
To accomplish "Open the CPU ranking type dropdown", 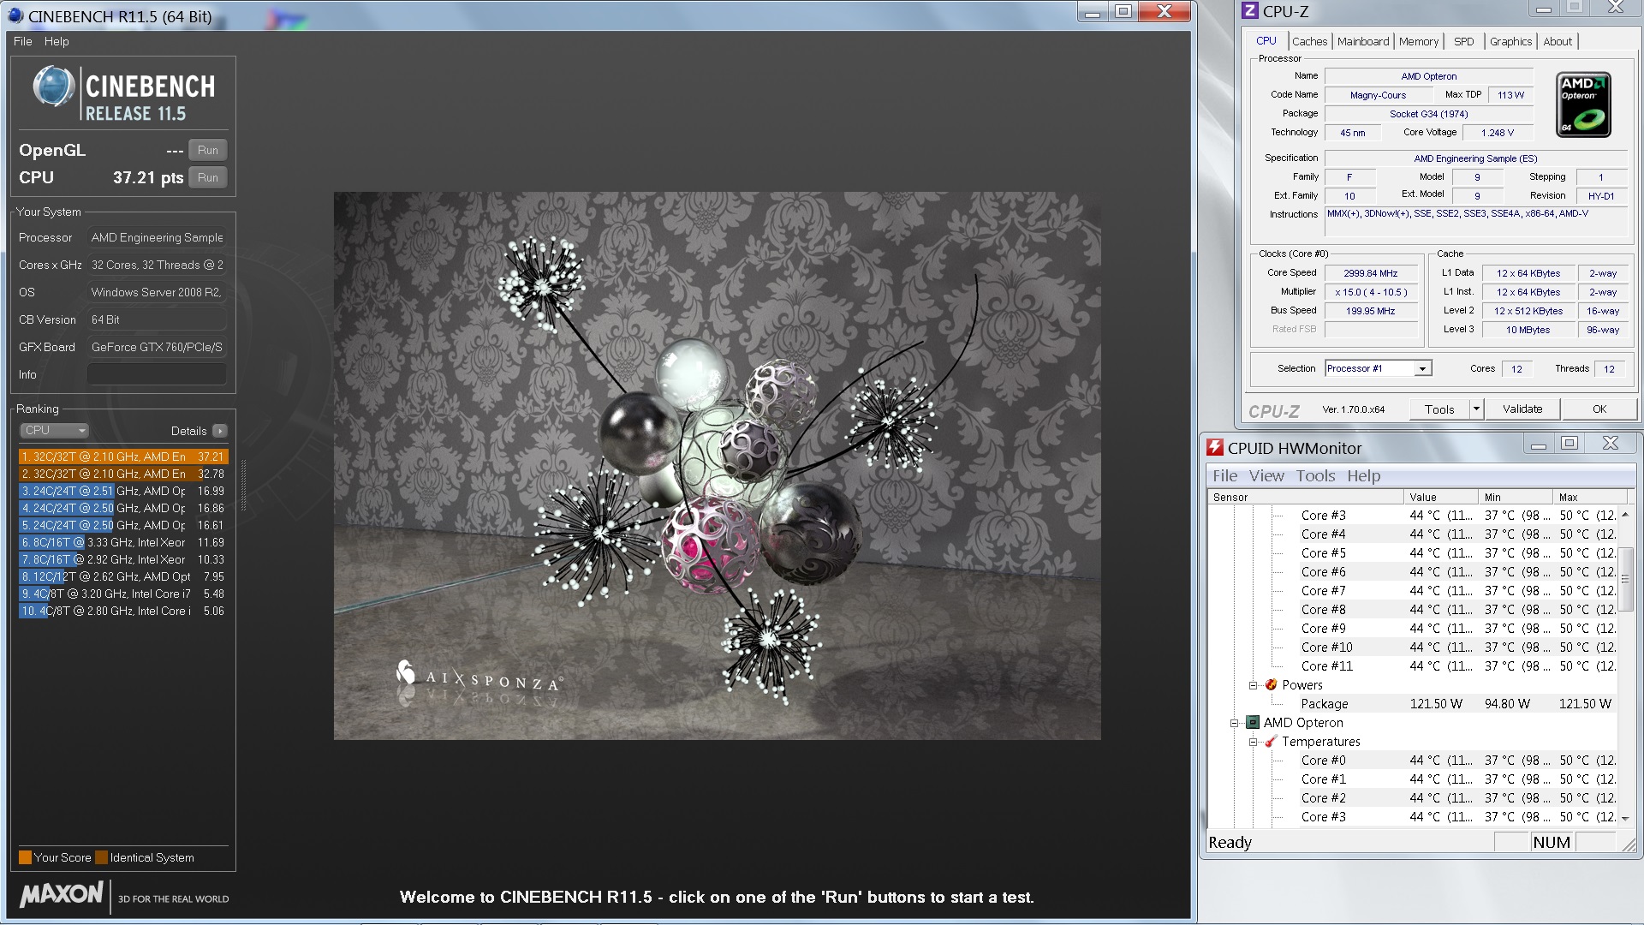I will tap(55, 431).
